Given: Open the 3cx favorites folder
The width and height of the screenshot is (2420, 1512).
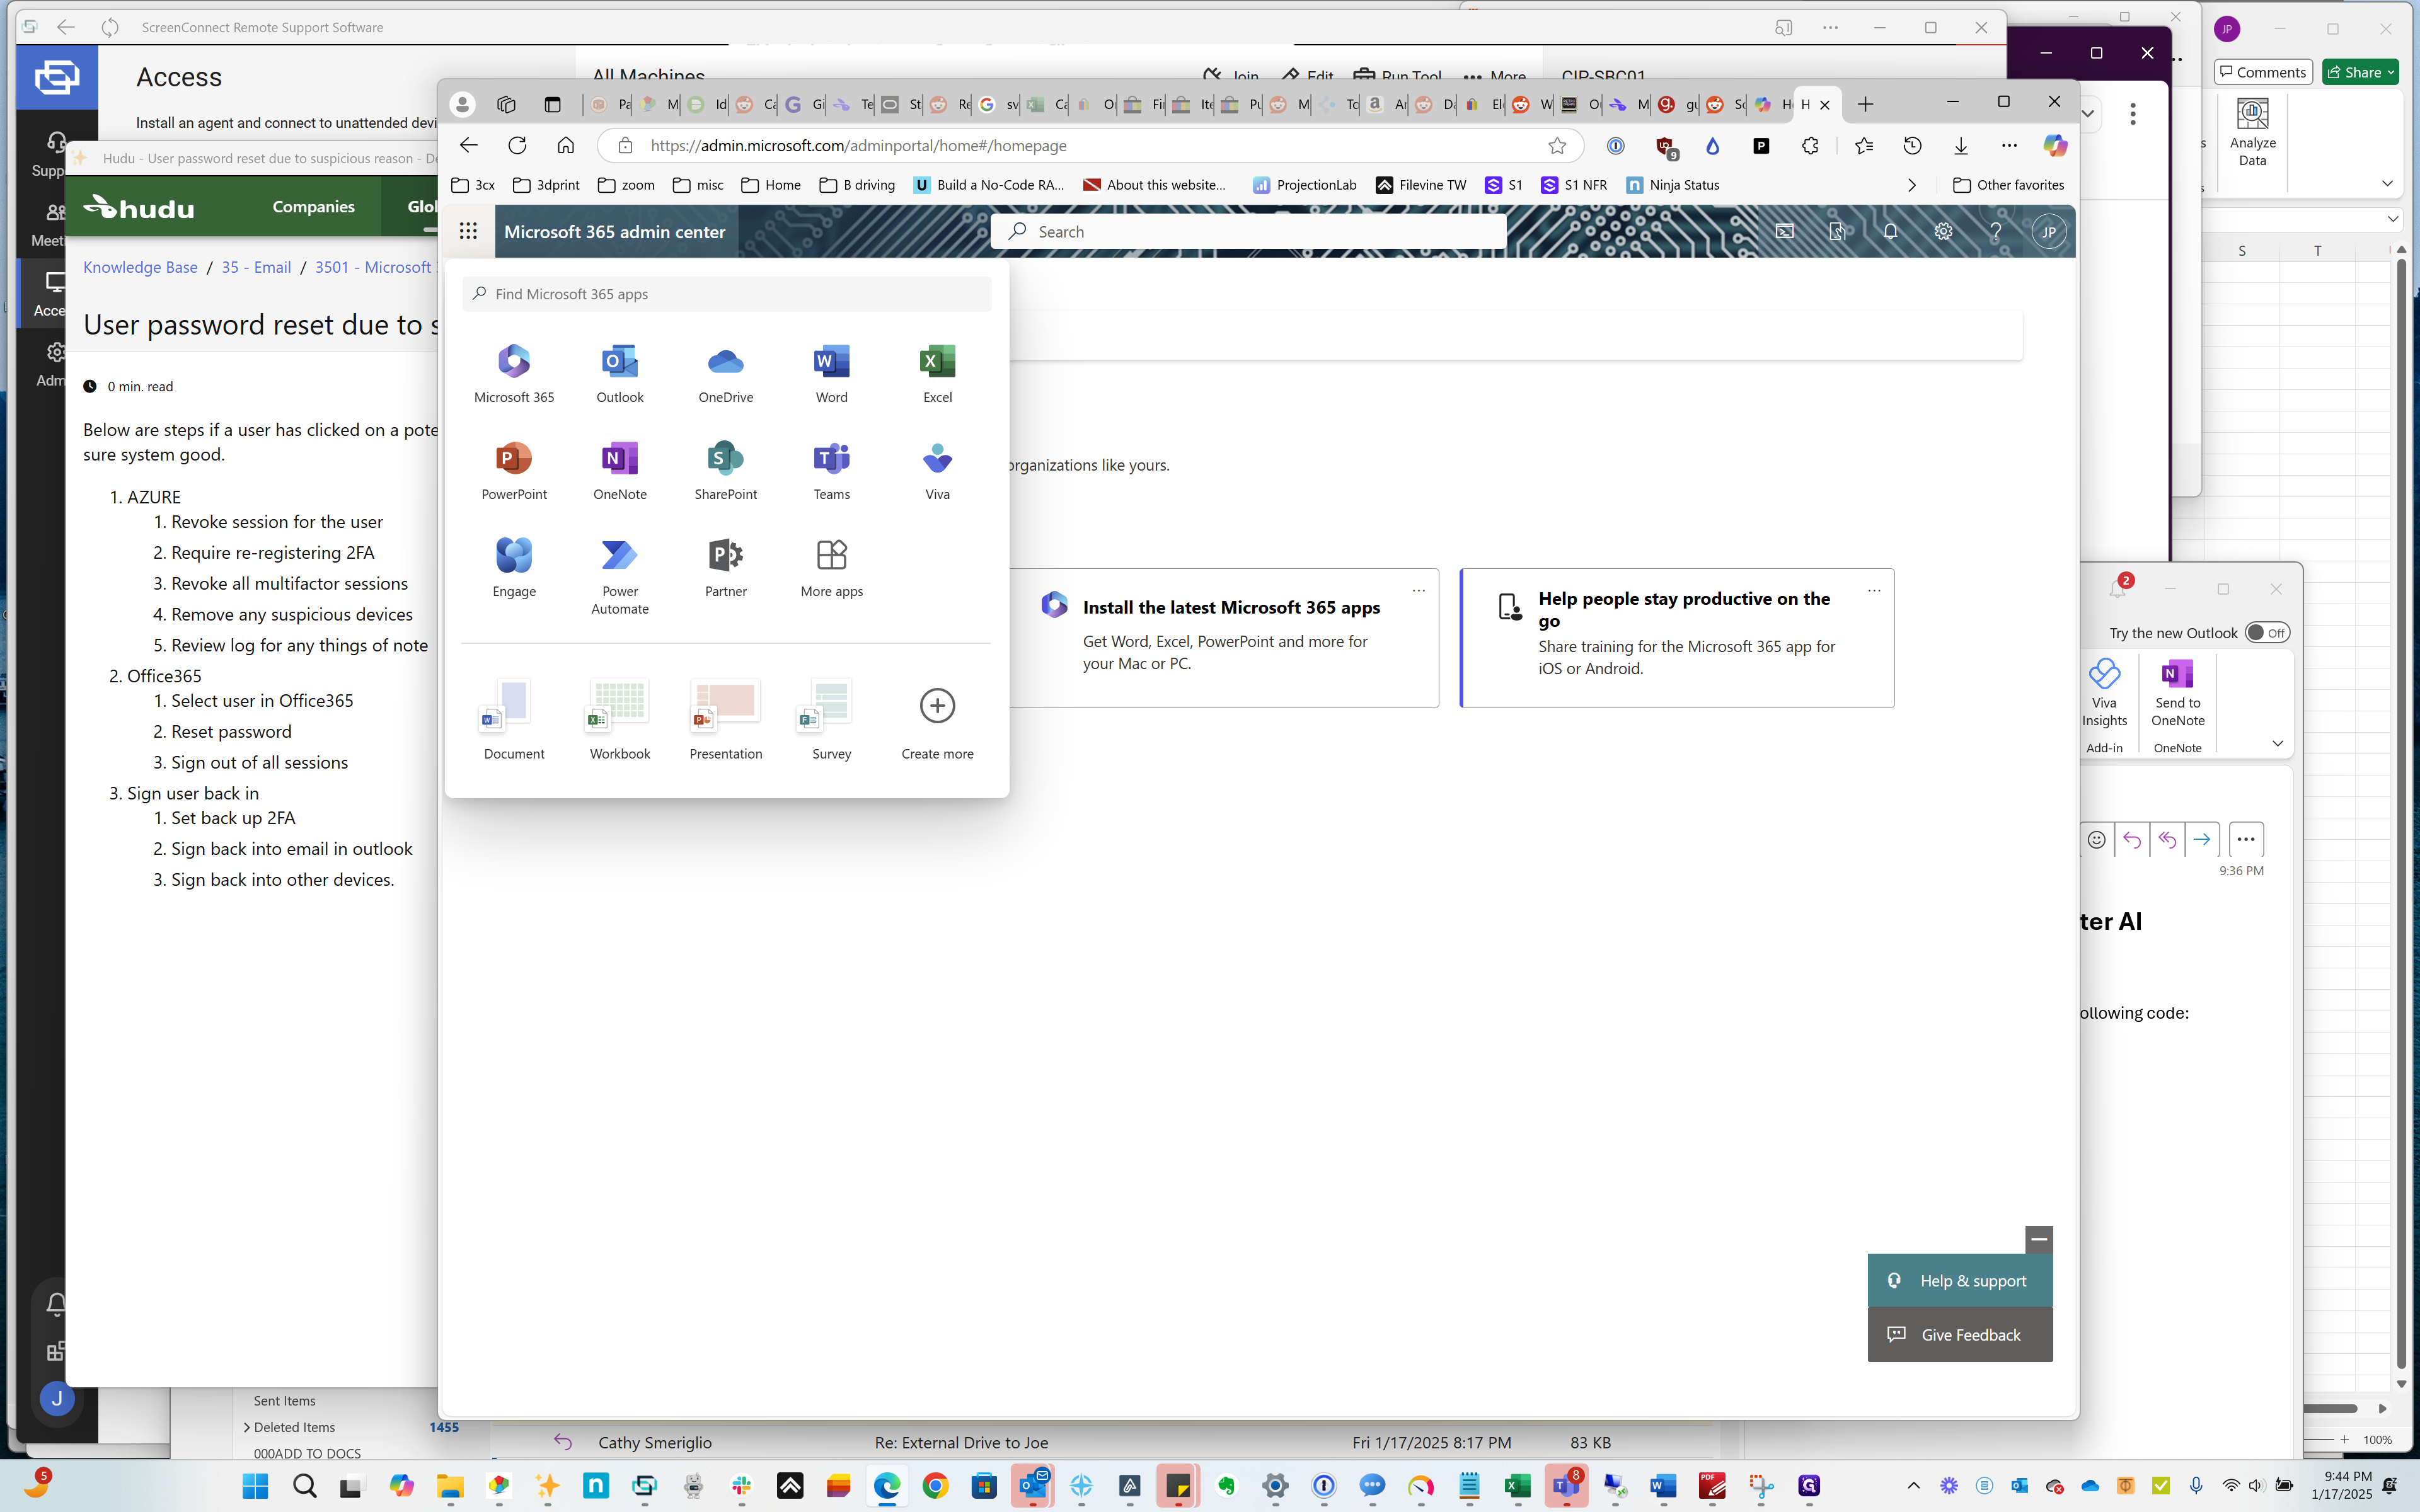Looking at the screenshot, I should click(473, 185).
